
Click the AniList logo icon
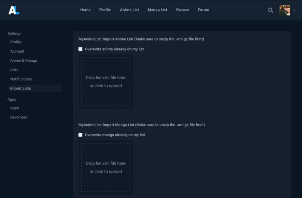(14, 10)
